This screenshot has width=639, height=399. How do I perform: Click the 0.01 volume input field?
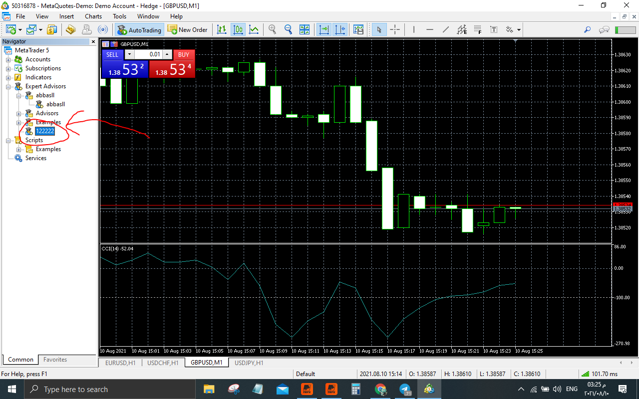[x=149, y=55]
